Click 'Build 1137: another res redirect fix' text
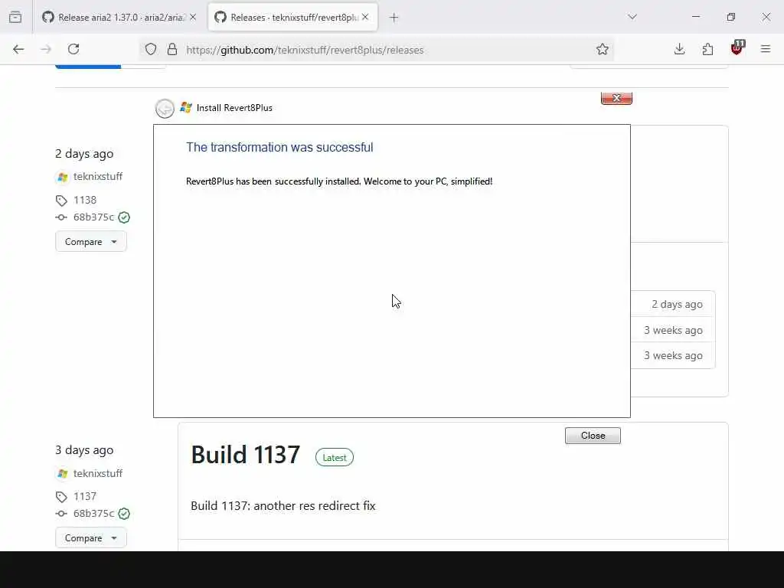This screenshot has width=784, height=588. coord(283,506)
